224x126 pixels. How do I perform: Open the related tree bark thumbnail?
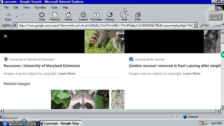tap(118, 99)
